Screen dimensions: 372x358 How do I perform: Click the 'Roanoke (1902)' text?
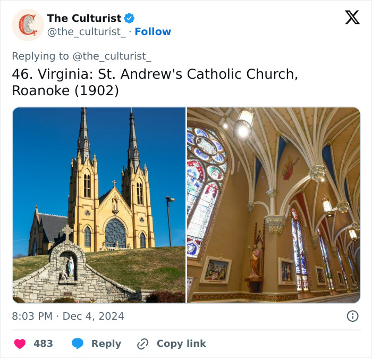click(65, 90)
